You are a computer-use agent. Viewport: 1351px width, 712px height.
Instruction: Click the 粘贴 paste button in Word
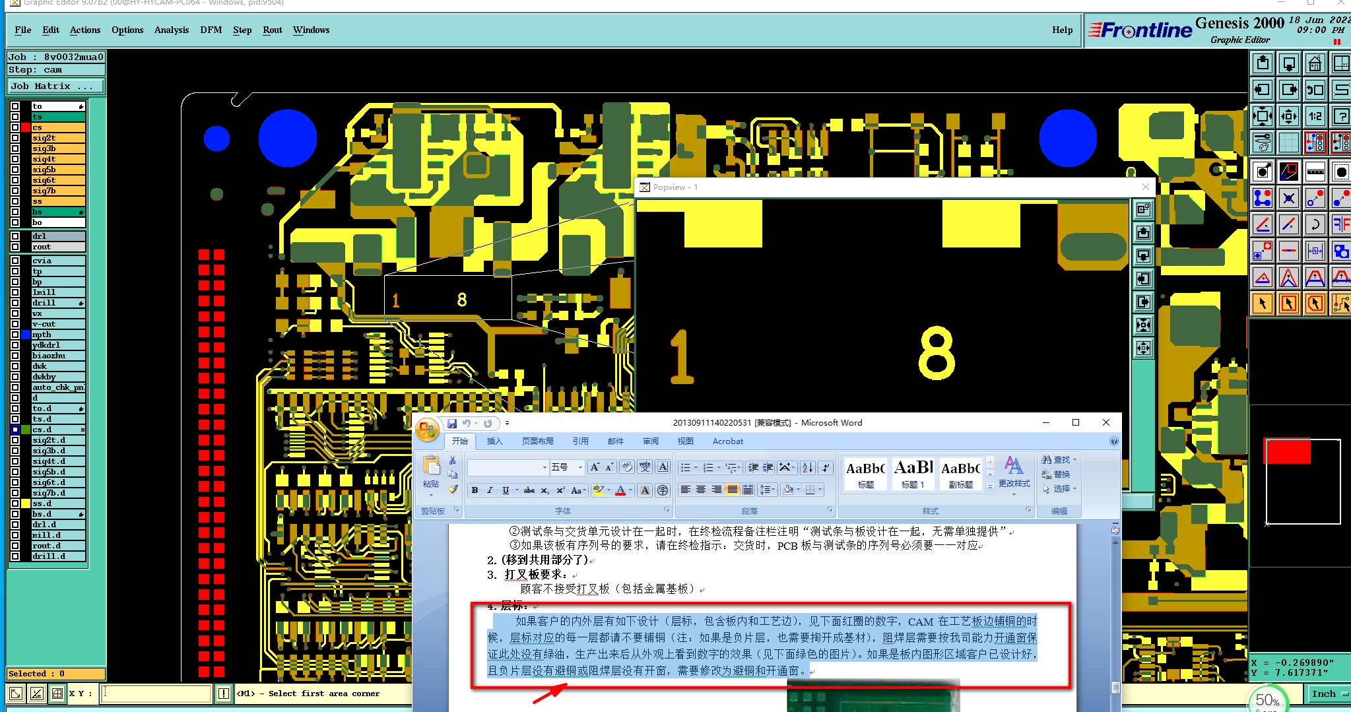pos(431,475)
